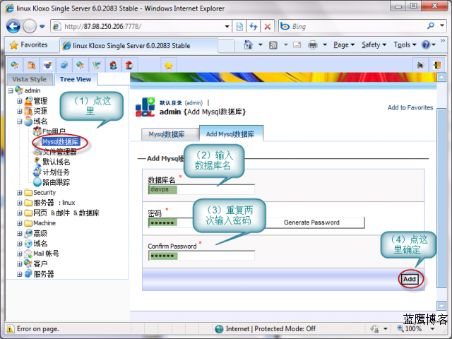Viewport: 452px width, 339px height.
Task: Click the first Kloxo toolbar icon
Action: (x=15, y=65)
